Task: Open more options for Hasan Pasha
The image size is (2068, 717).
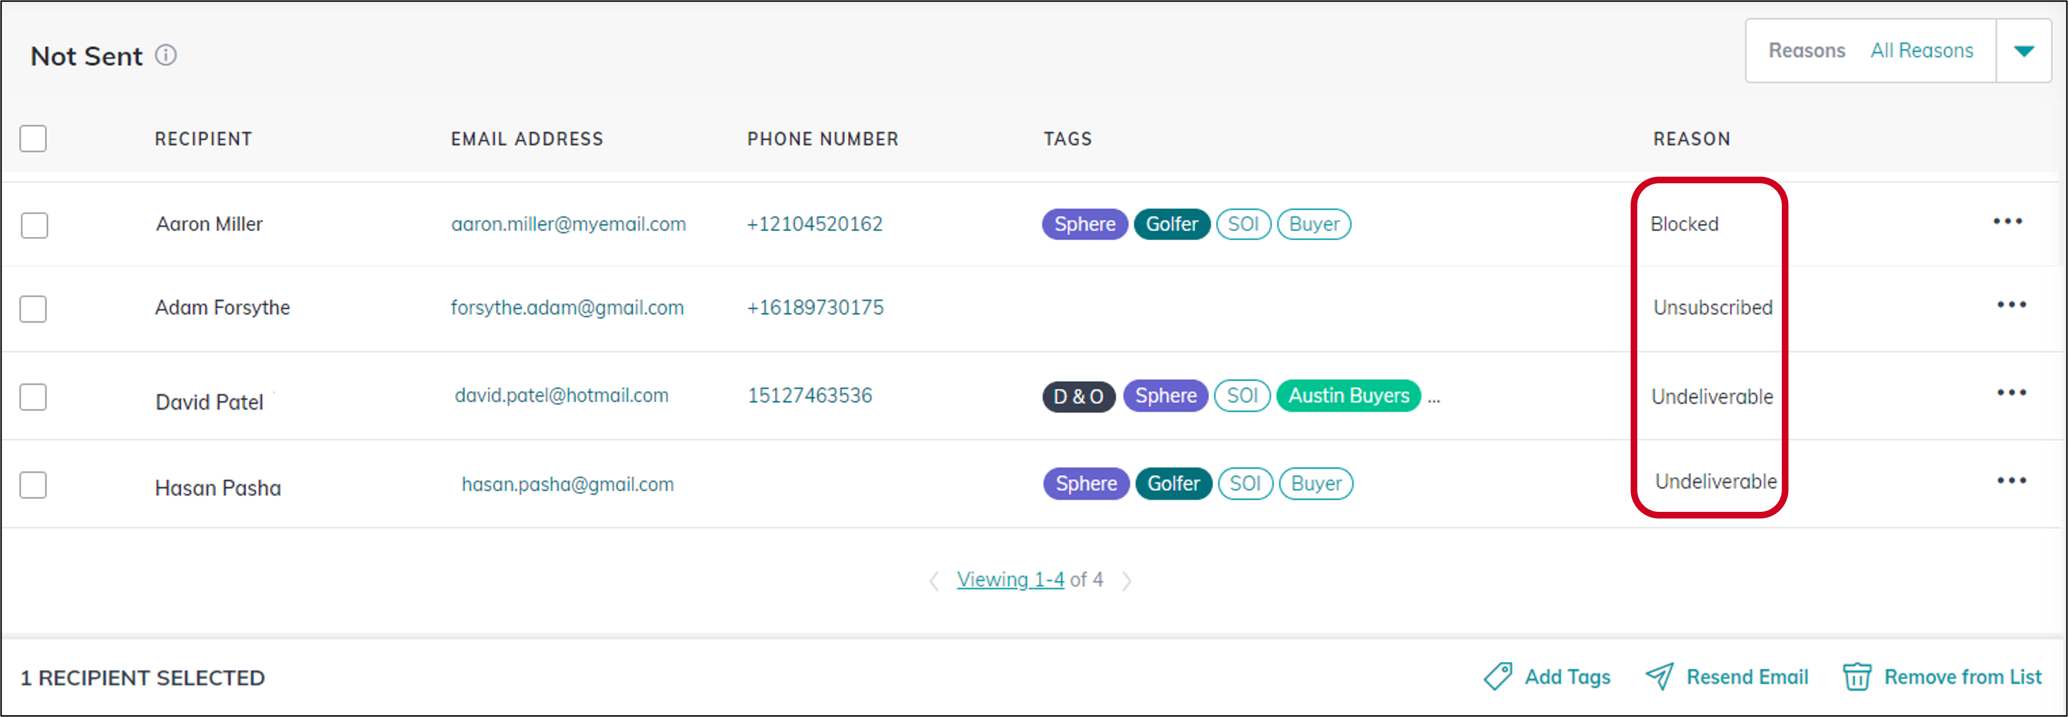Action: 2011,481
